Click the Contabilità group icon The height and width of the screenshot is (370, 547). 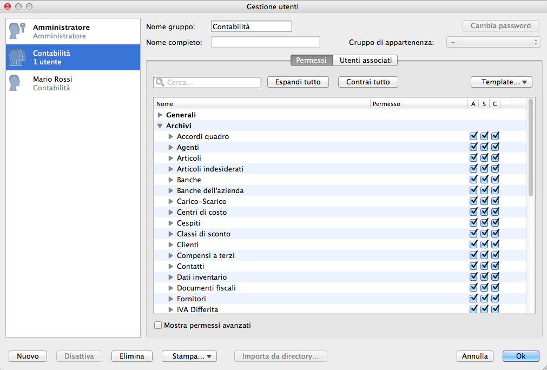[18, 57]
